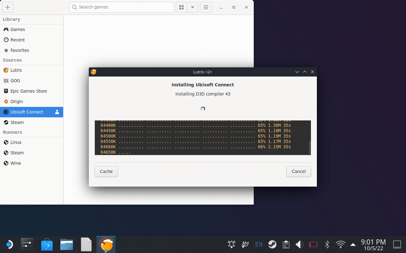Open system settings from the taskbar
Screen dimensions: 406x253
27,244
